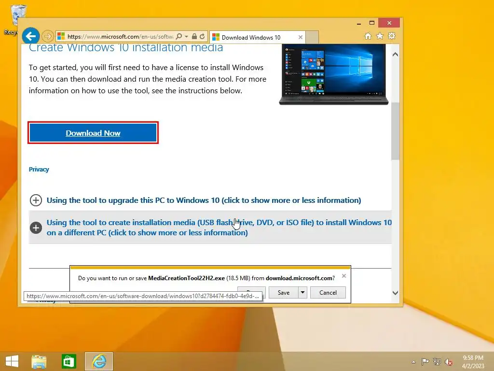Viewport: 494px width, 371px height.
Task: Click the security lock icon in address bar
Action: click(194, 37)
